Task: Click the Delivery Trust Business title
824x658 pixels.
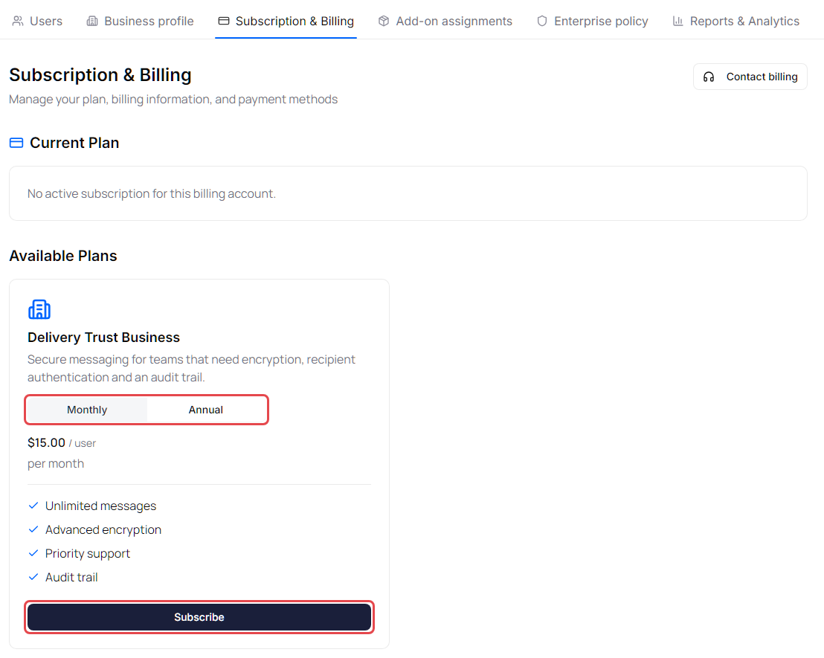Action: click(x=103, y=338)
